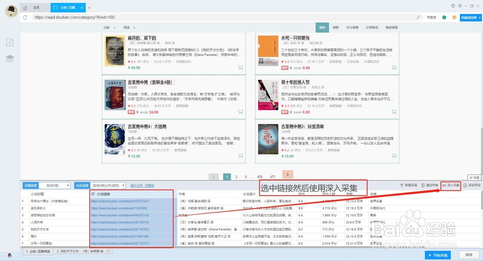Click 清空所有 trash button
The width and height of the screenshot is (483, 261).
click(x=429, y=185)
